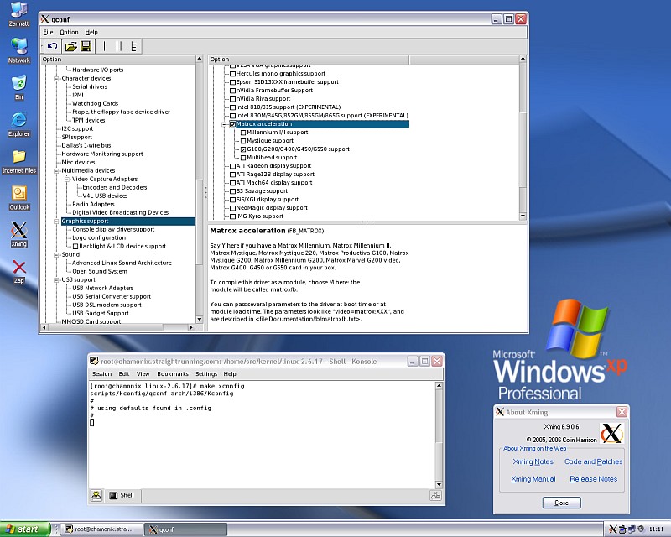
Task: Enable Mystique support checkbox
Action: tap(243, 141)
